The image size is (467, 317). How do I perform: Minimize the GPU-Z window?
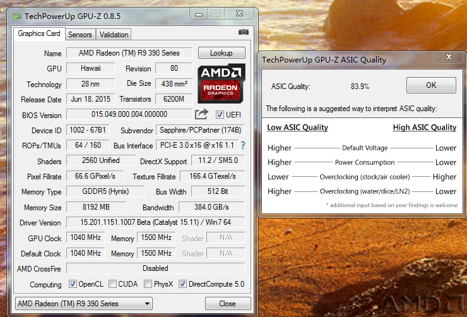pyautogui.click(x=199, y=14)
